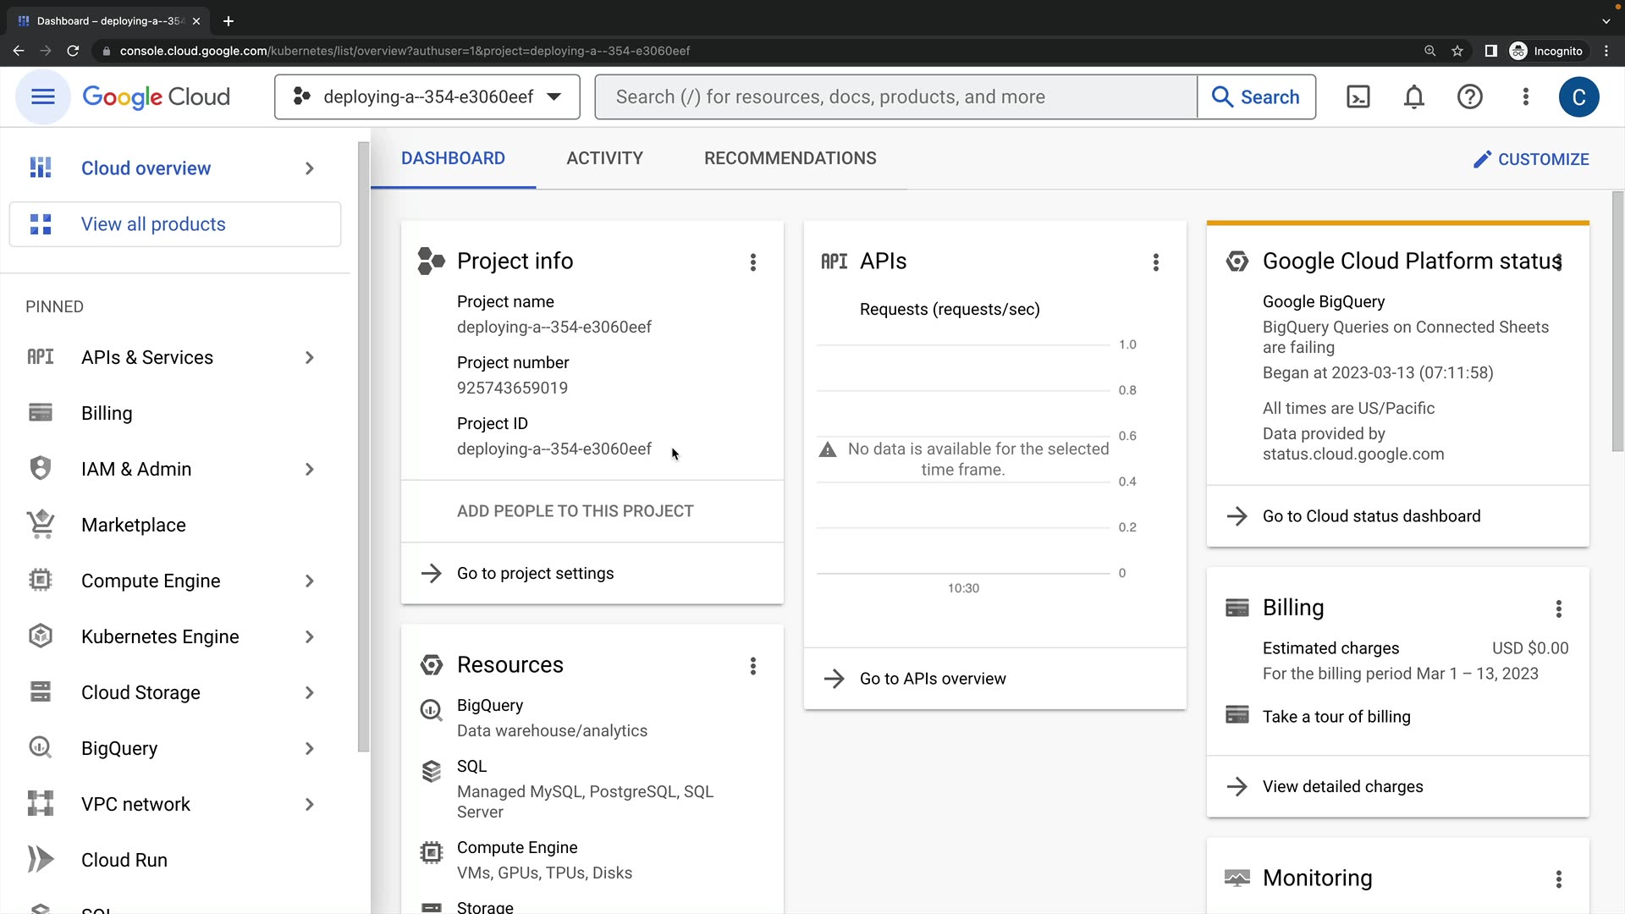The image size is (1625, 914).
Task: Click the Marketplace cart icon in sidebar
Action: pyautogui.click(x=41, y=525)
